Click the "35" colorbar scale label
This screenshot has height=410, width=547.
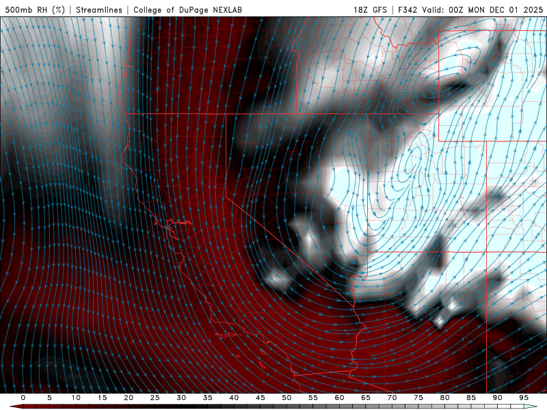[x=208, y=398]
